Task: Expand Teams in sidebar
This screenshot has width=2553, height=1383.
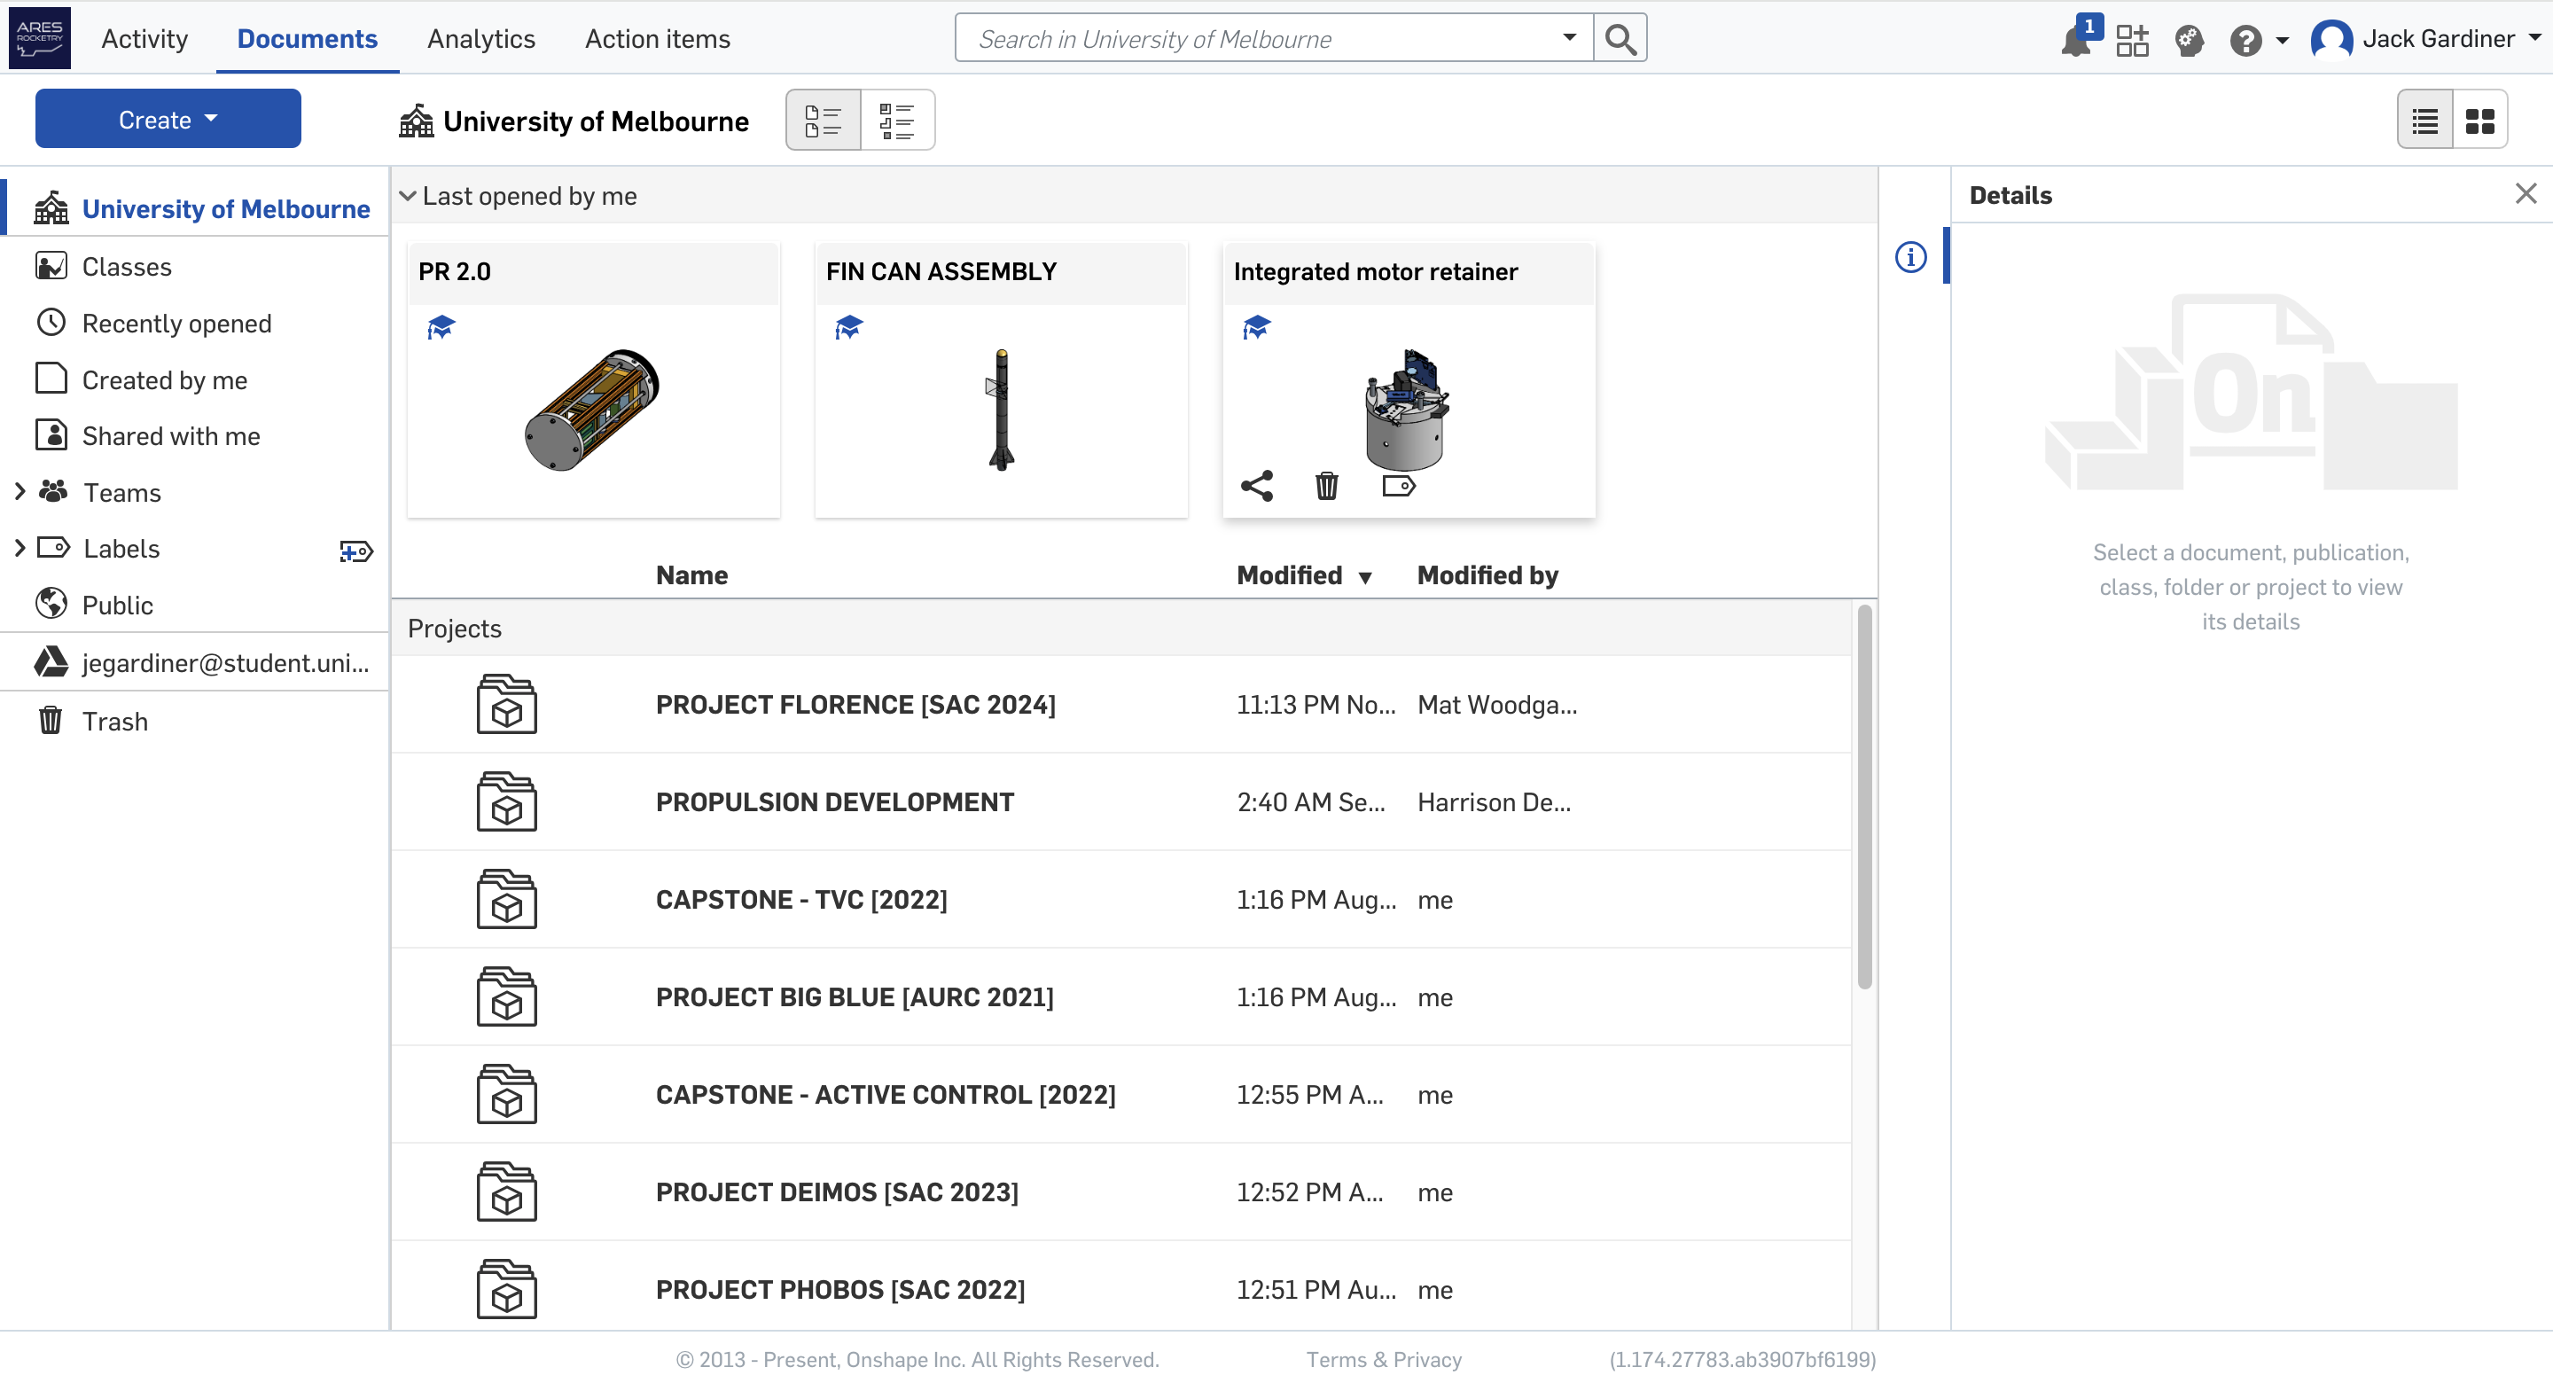Action: click(x=19, y=491)
